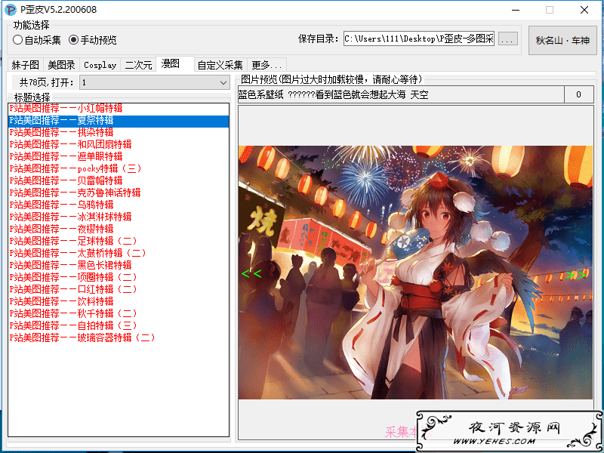Click the P歪皮 app icon in title bar
The image size is (604, 453).
[11, 10]
